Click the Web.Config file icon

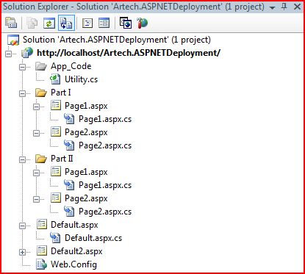(x=41, y=264)
